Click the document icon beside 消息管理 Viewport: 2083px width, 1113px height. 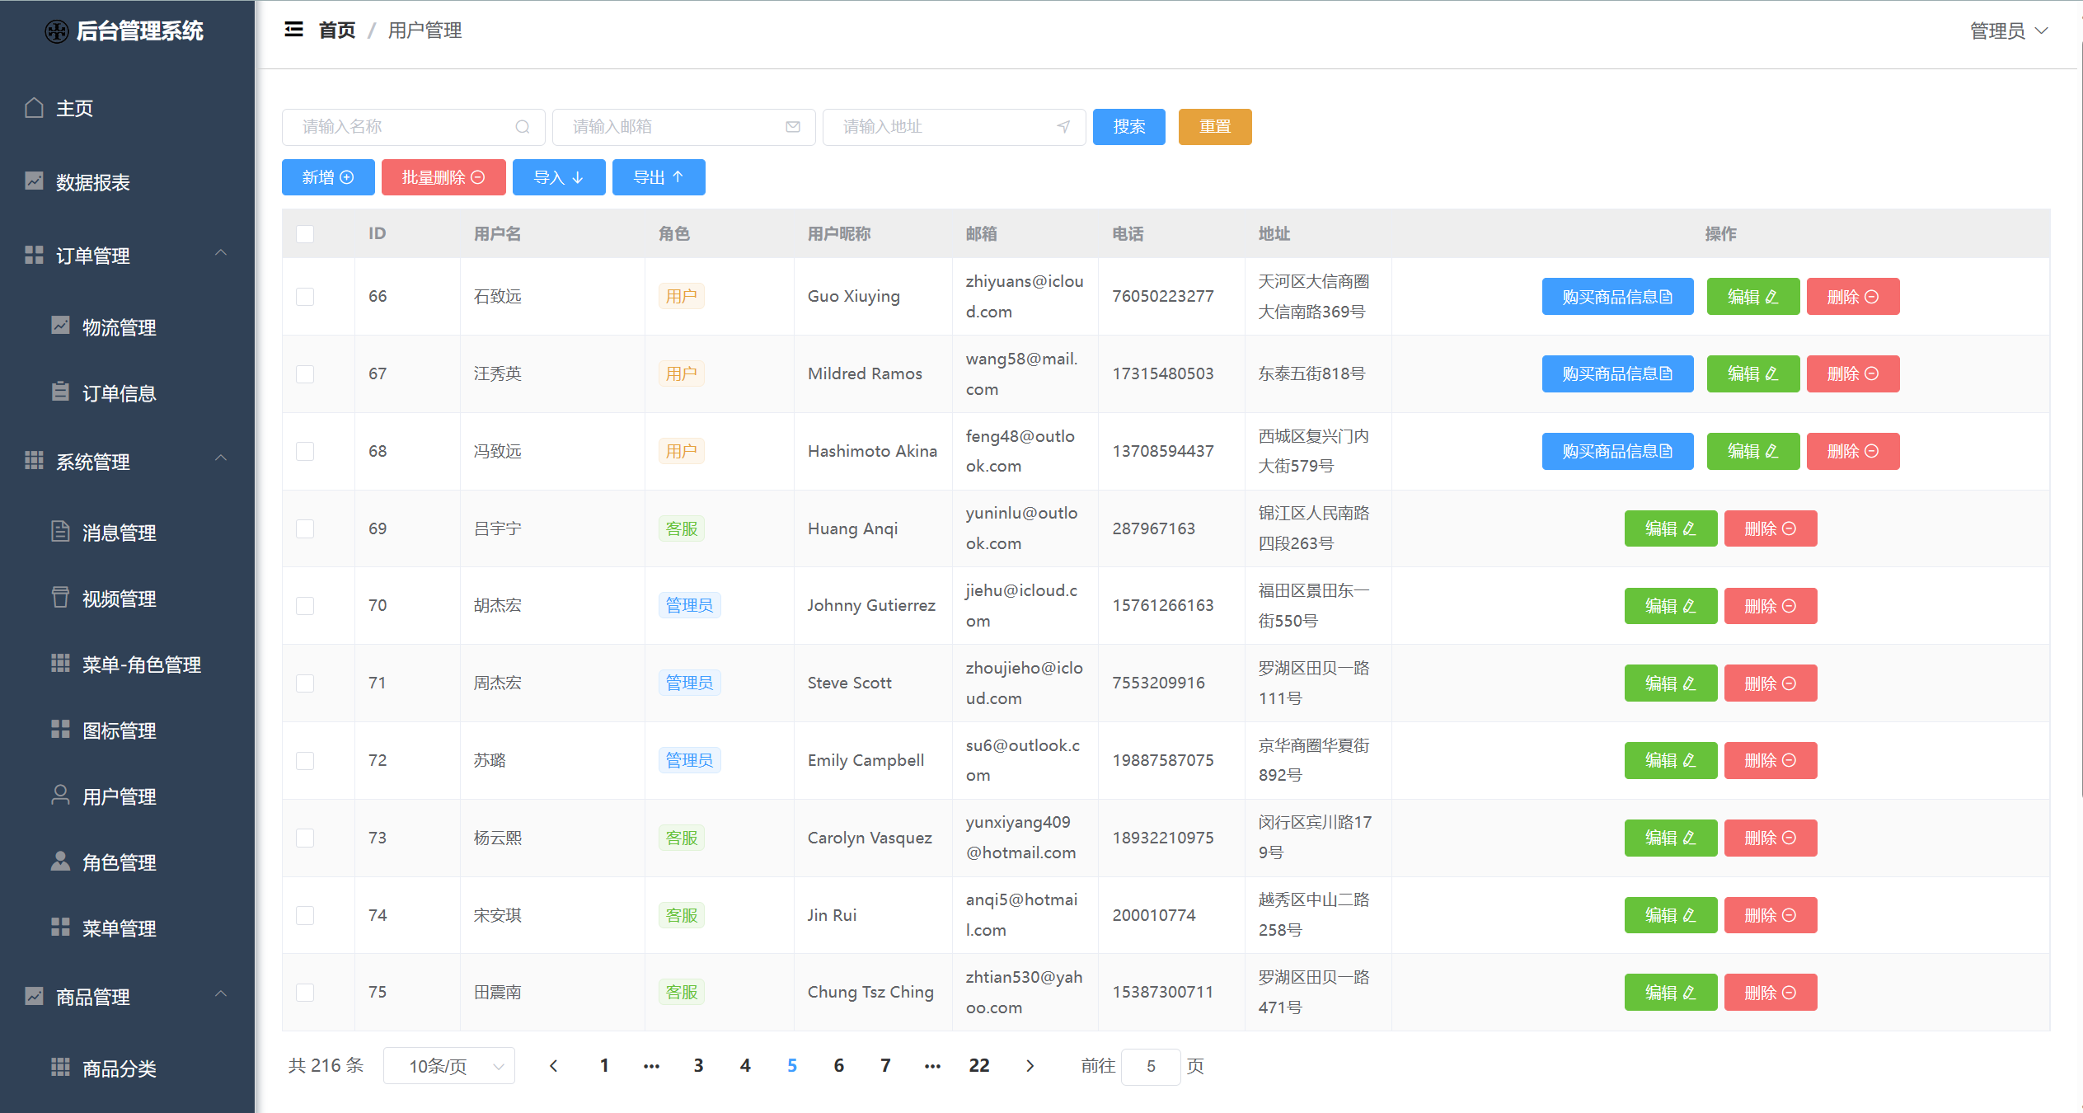tap(60, 531)
